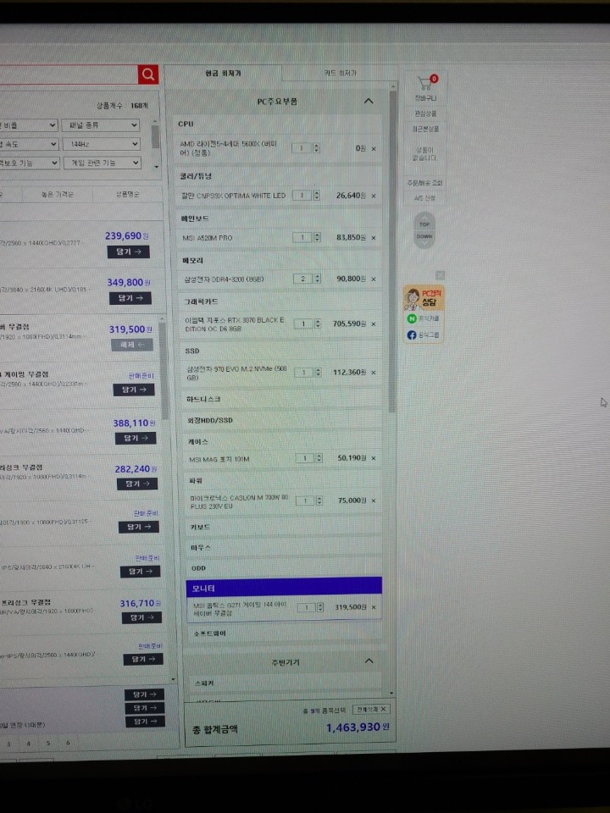The height and width of the screenshot is (813, 610).
Task: Adjust quantity stepper for 970 EVO SSD
Action: pyautogui.click(x=318, y=373)
